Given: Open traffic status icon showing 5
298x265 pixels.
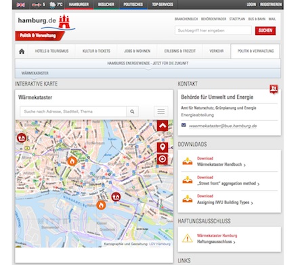Looking at the screenshot, I should (39, 5).
